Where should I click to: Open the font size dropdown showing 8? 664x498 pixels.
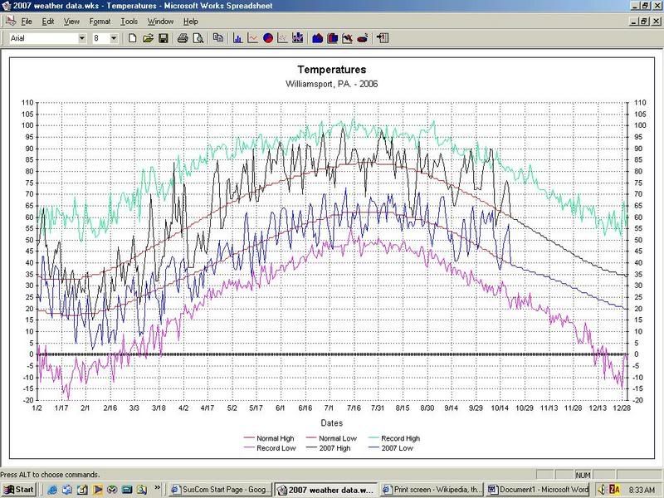(114, 38)
